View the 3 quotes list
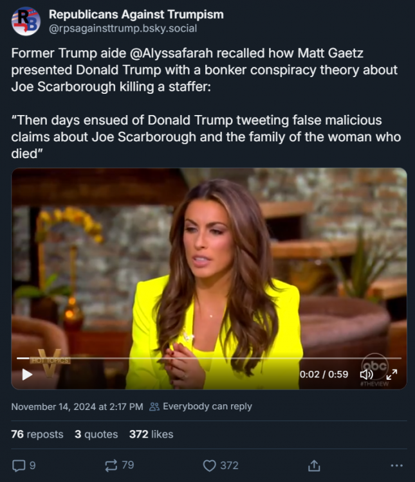This screenshot has width=415, height=482. [x=96, y=434]
